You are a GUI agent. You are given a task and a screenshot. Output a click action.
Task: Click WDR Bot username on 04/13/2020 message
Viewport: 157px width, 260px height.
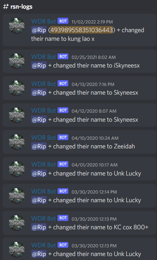[x=43, y=84]
